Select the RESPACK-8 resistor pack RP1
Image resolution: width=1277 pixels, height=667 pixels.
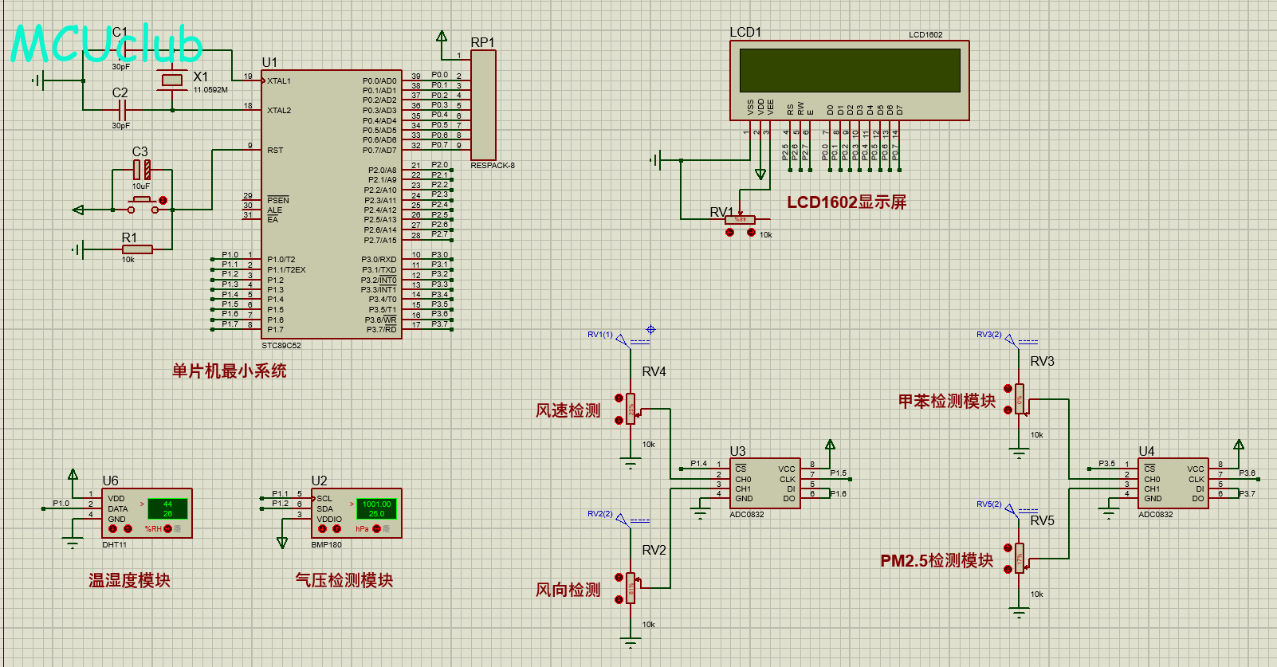pos(483,105)
